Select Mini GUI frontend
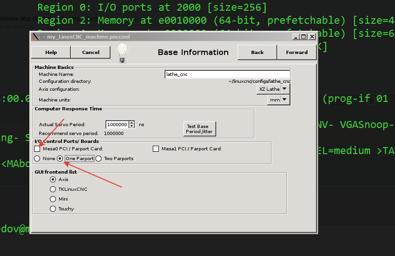Image resolution: width=395 pixels, height=256 pixels. tap(53, 199)
